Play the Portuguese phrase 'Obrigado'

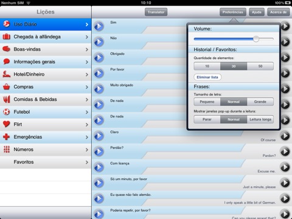(x=99, y=57)
